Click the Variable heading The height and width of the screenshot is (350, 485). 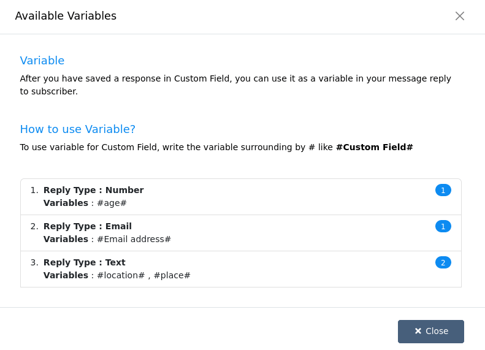point(42,60)
